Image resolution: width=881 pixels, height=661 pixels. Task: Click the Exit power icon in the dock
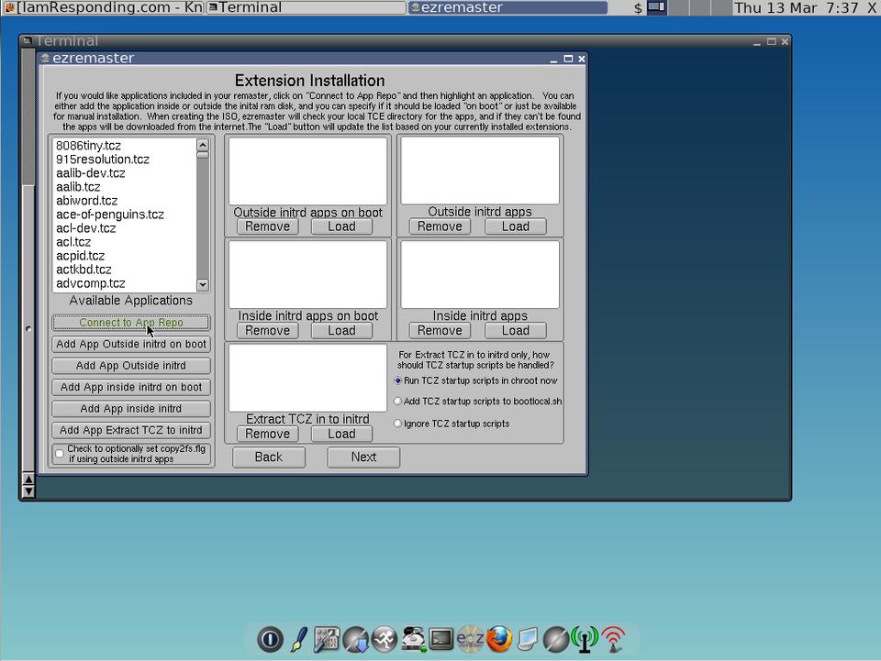click(x=270, y=639)
